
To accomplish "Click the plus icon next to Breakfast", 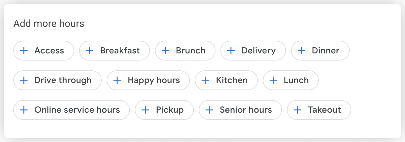I will pos(89,51).
